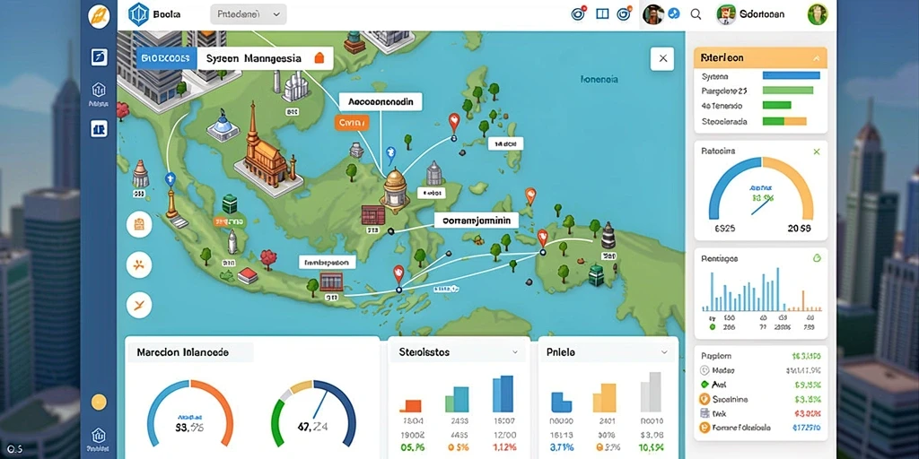Select the hexagon module icon in the sidebar
919x459 pixels.
click(x=99, y=90)
